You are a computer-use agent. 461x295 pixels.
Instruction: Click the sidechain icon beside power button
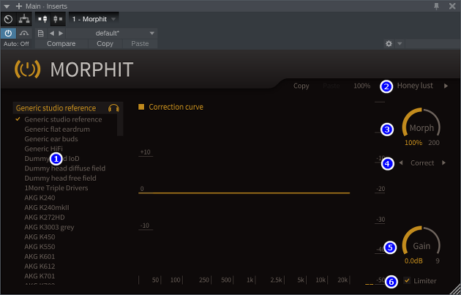click(24, 33)
